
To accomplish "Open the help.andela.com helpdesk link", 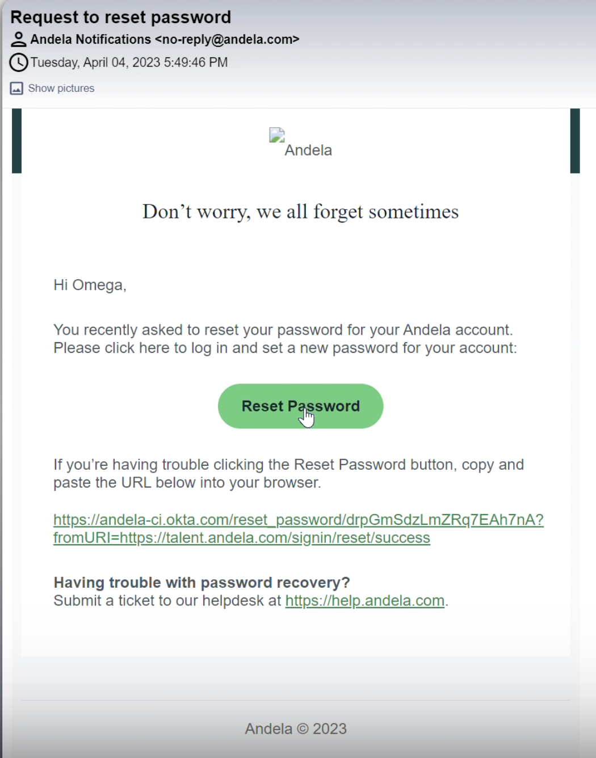I will pyautogui.click(x=364, y=600).
